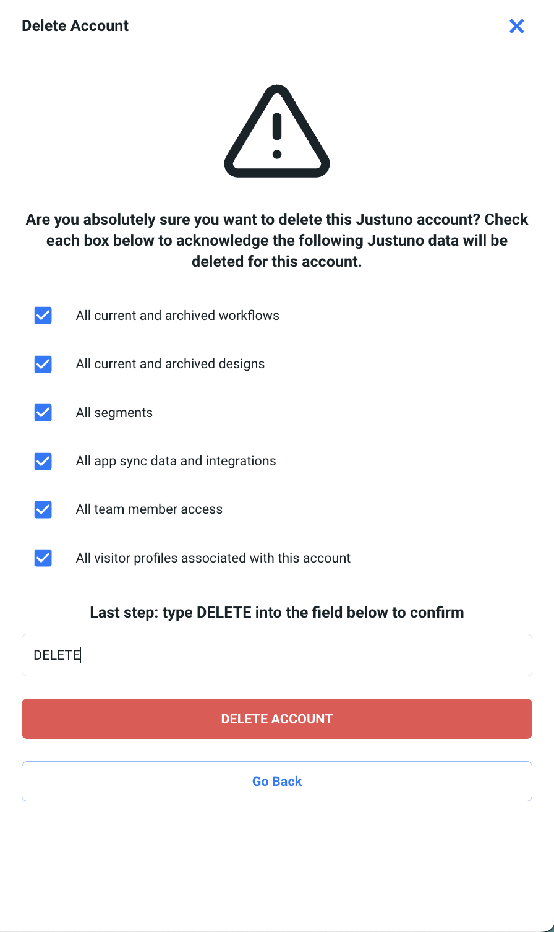Click the Go Back button
This screenshot has height=932, width=554.
[277, 781]
